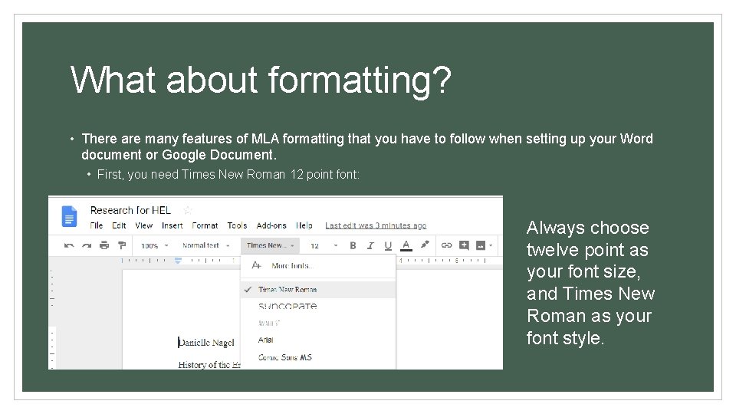Click the Undo arrow icon
The height and width of the screenshot is (414, 736).
[x=69, y=245]
